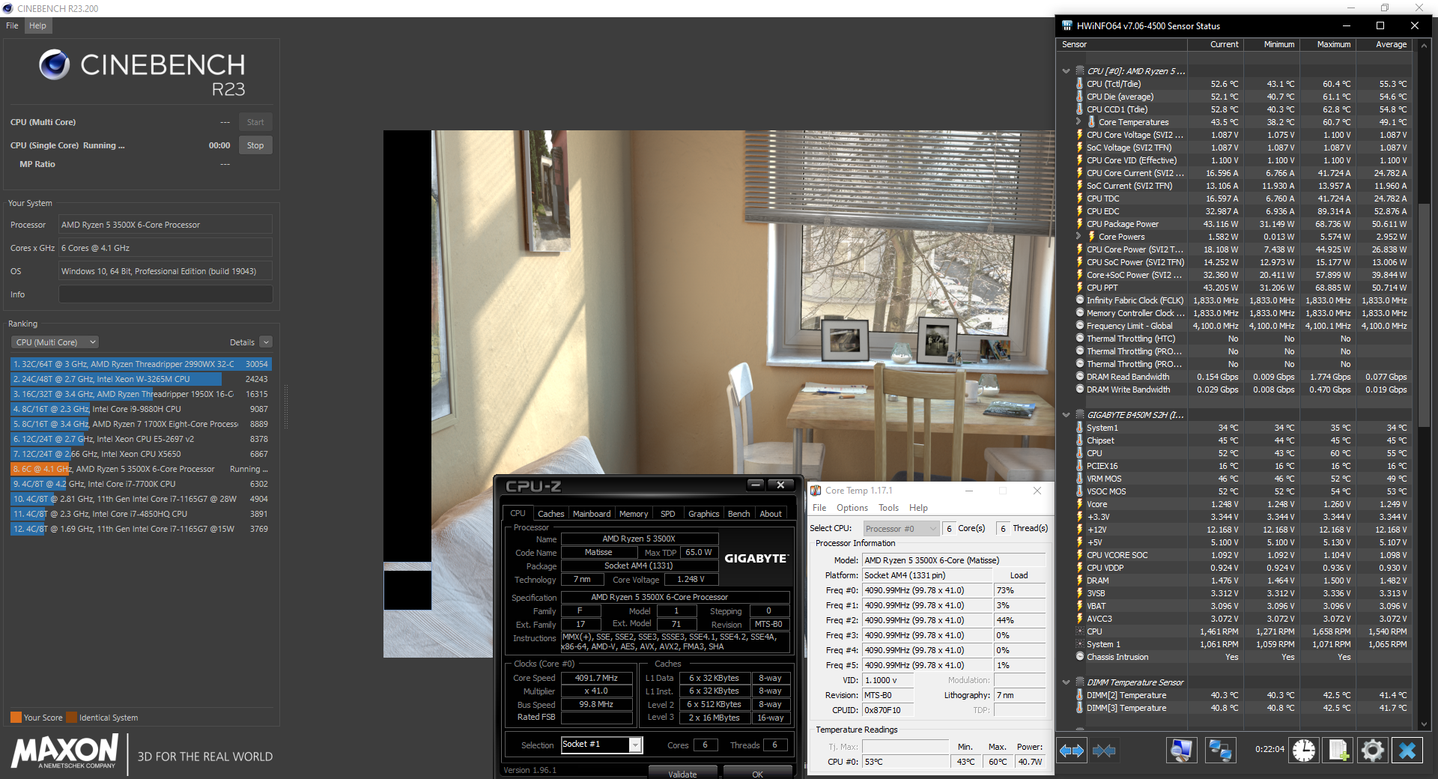
Task: Open HWiNFO sensor settings gear icon
Action: (x=1373, y=750)
